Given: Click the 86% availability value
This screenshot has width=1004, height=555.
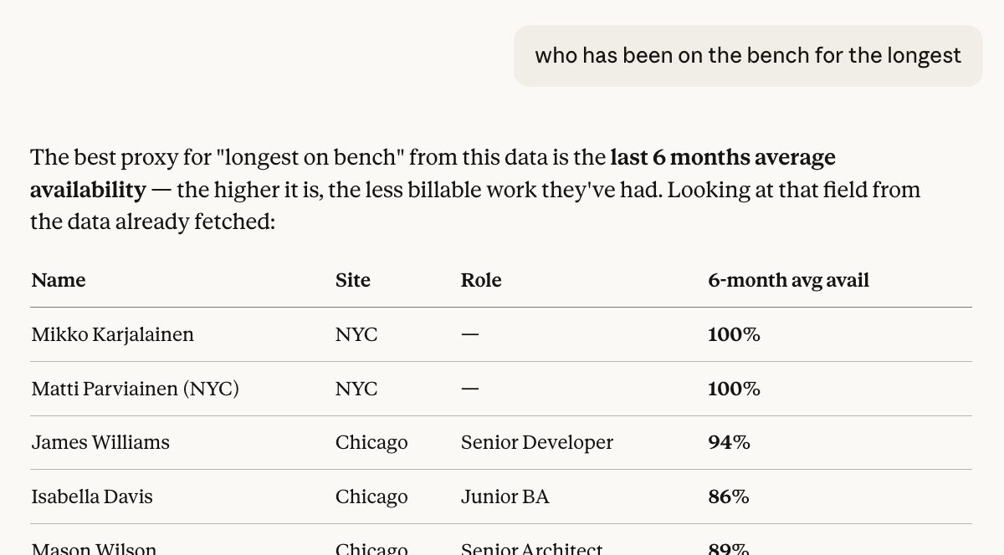Looking at the screenshot, I should [x=729, y=496].
